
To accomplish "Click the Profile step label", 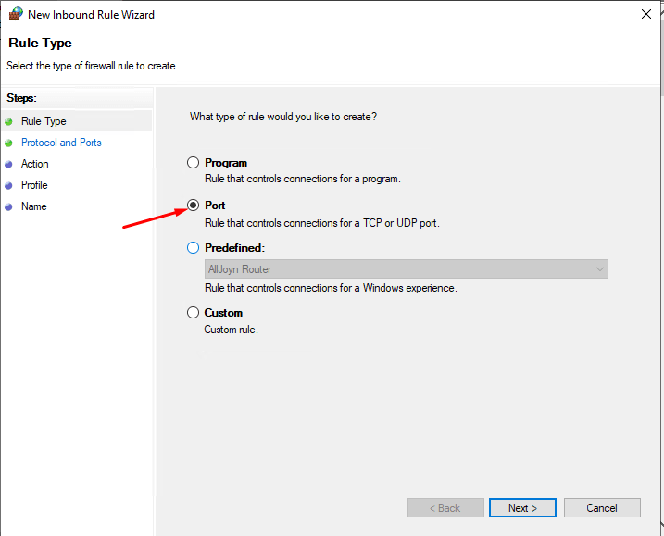I will click(x=34, y=185).
